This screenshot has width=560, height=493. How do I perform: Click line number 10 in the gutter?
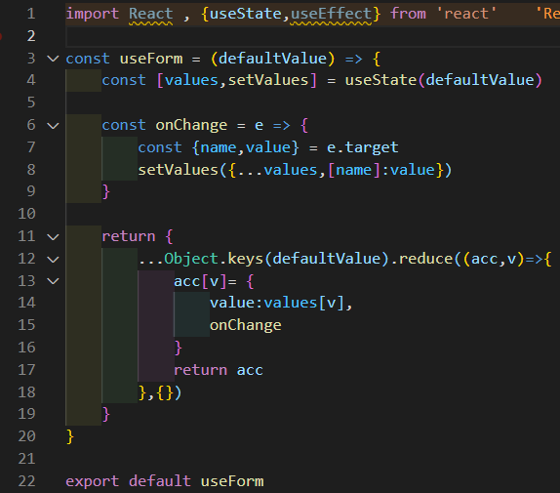[x=26, y=214]
